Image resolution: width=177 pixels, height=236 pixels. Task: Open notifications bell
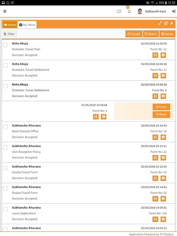click(x=129, y=12)
